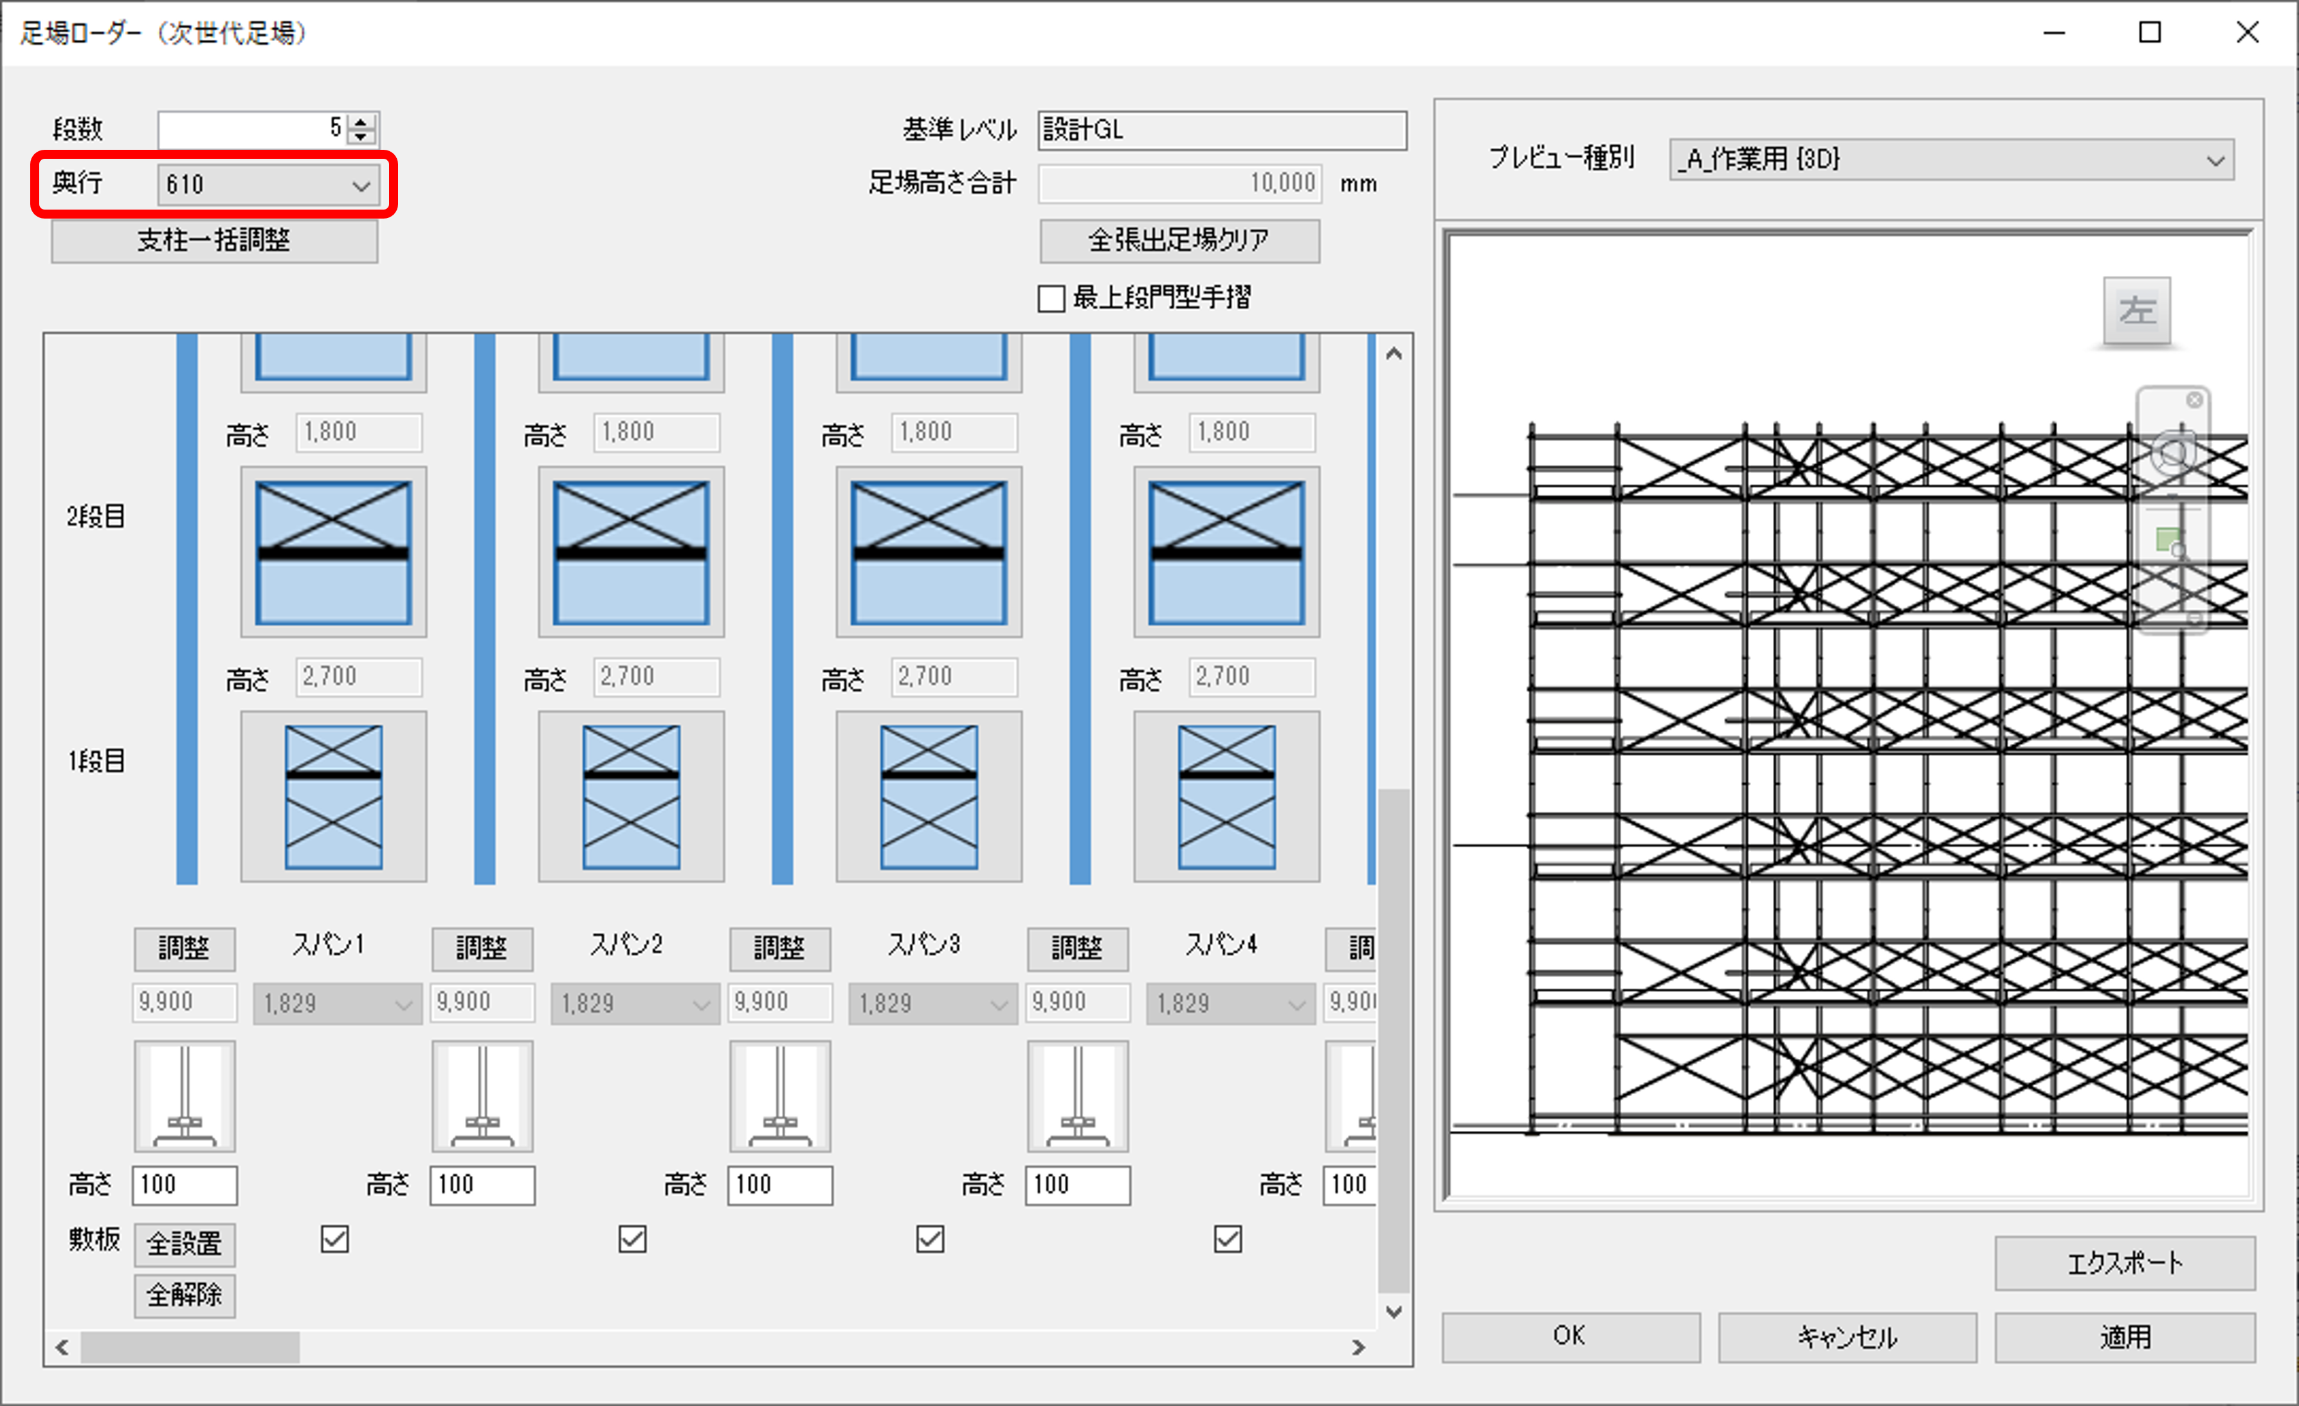2299x1406 pixels.
Task: Click the partially visible span 3 top frame icon
Action: tap(929, 363)
